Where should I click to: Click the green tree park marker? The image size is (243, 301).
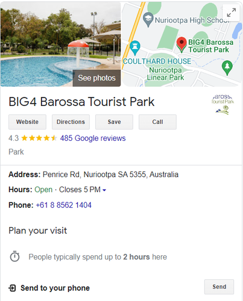(227, 68)
